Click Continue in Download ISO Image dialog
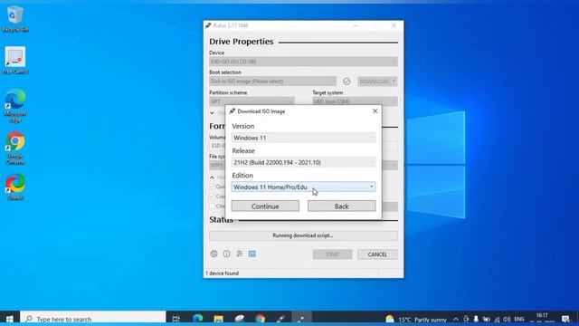The height and width of the screenshot is (326, 579). coord(265,206)
